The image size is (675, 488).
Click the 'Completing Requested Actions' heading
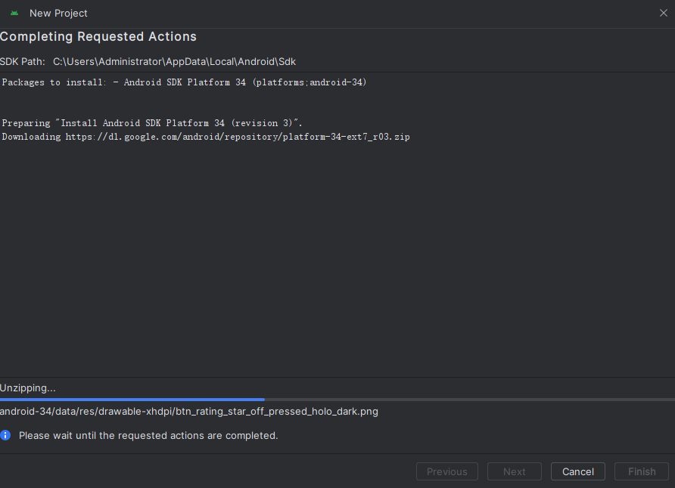click(98, 37)
